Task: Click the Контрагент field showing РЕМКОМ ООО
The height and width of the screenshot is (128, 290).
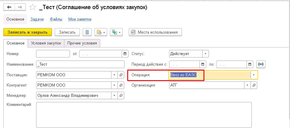Action: pyautogui.click(x=74, y=85)
